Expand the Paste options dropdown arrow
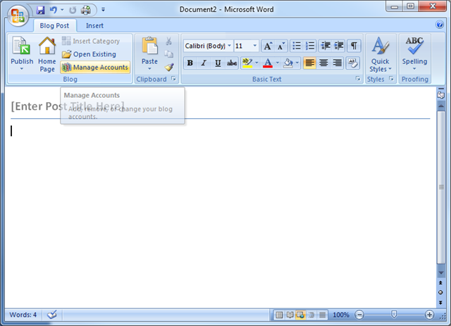Image resolution: width=451 pixels, height=326 pixels. coord(149,69)
